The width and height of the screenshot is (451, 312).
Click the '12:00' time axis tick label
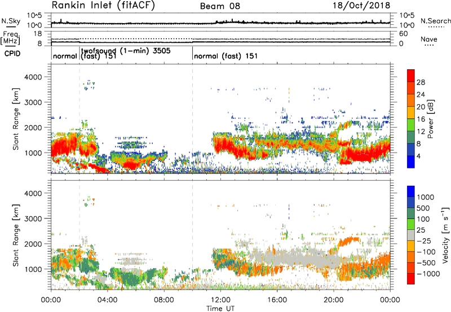pyautogui.click(x=220, y=300)
